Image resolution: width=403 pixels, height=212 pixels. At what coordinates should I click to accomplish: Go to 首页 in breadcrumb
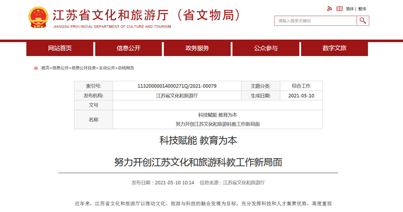[45, 68]
